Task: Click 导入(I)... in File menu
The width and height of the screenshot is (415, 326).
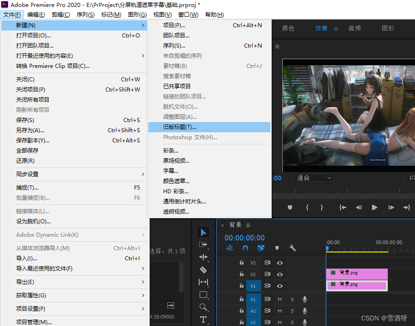Action: pos(74,258)
